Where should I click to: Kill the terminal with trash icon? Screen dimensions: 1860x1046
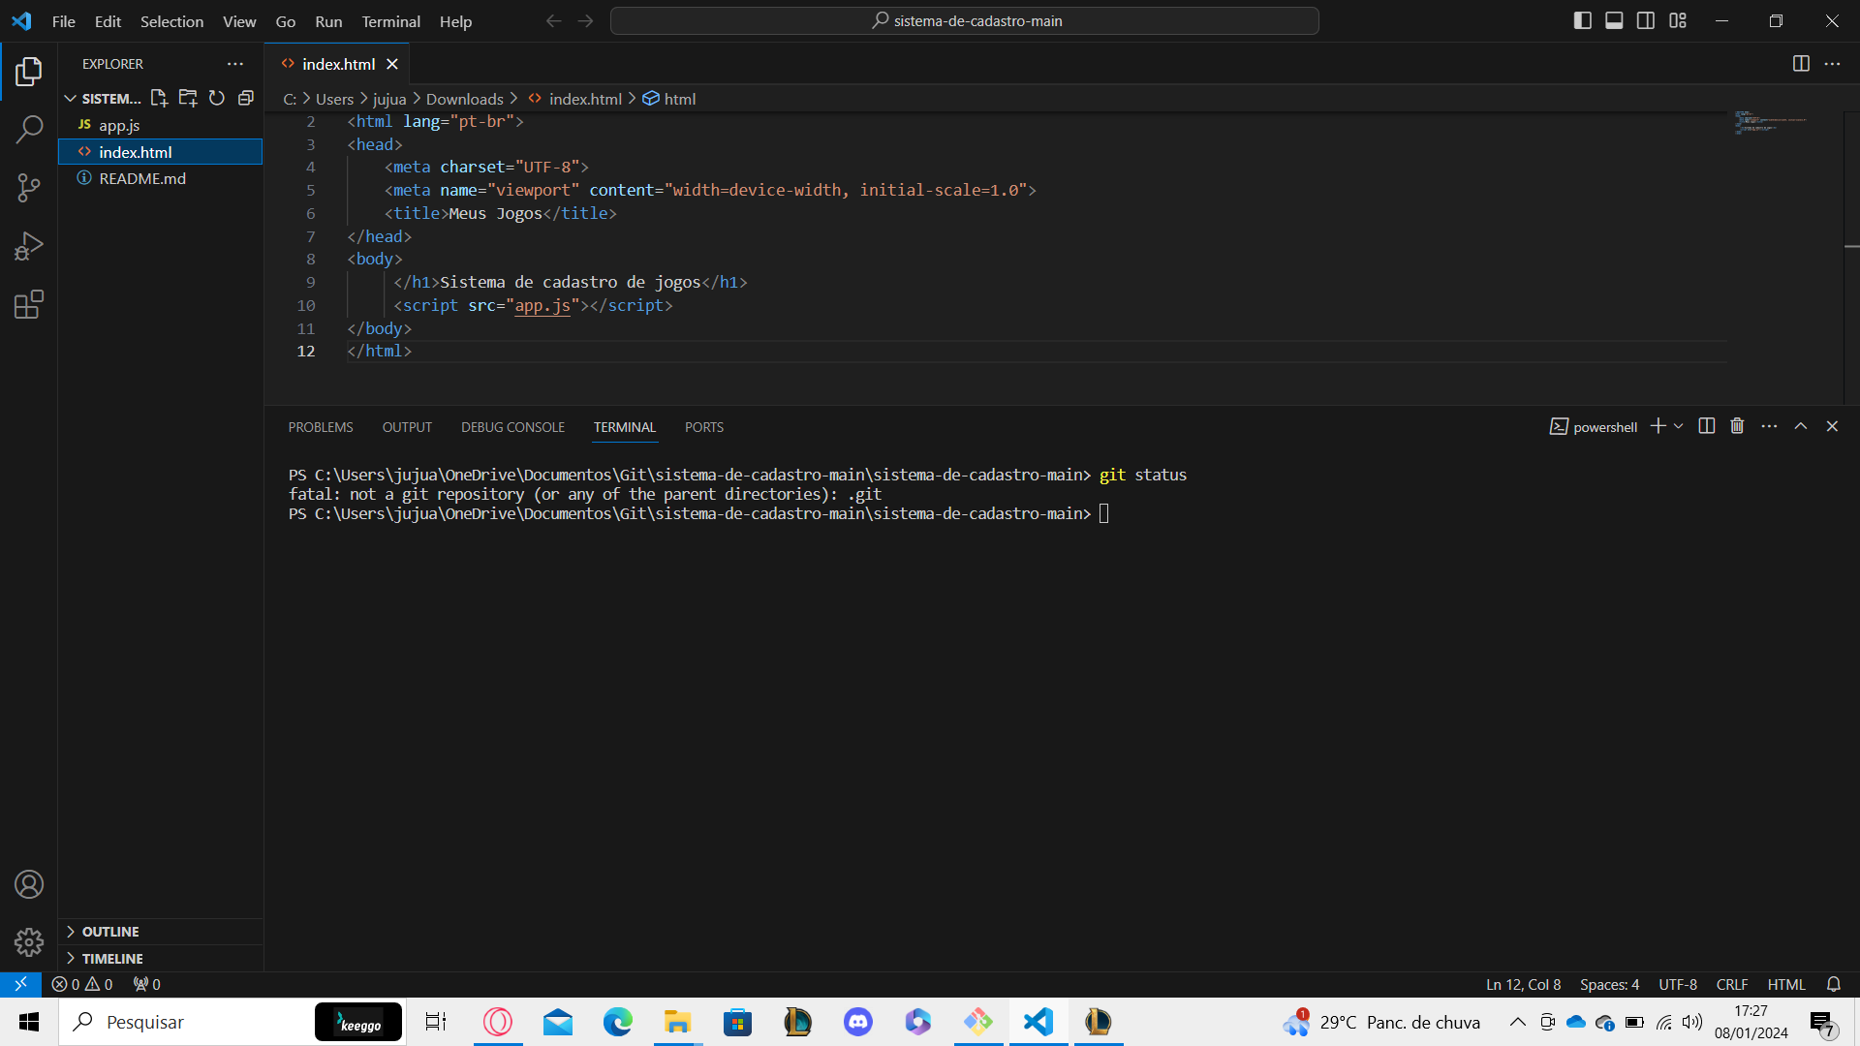(1737, 426)
